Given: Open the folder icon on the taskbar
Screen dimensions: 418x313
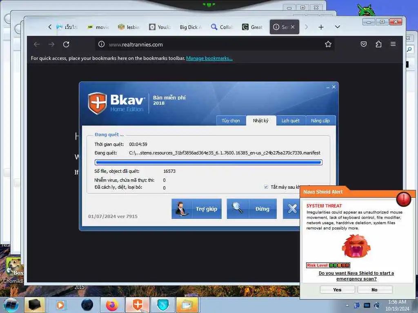Looking at the screenshot, I should [187, 305].
